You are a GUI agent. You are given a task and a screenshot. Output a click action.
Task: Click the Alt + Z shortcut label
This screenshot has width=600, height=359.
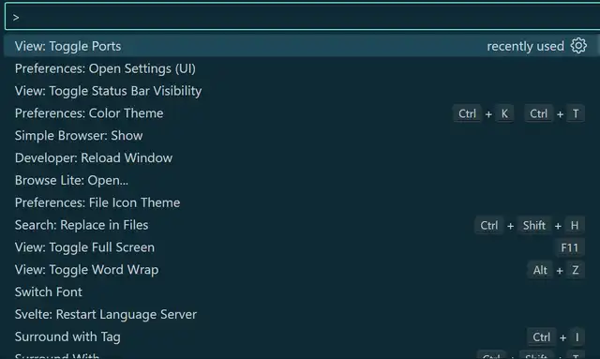[556, 270]
